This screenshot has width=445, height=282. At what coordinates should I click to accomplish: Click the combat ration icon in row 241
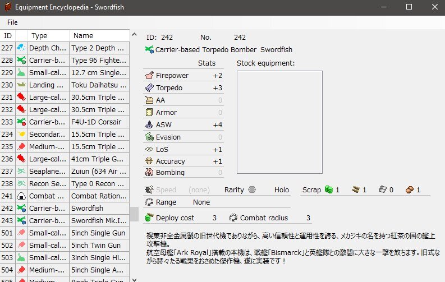point(21,196)
